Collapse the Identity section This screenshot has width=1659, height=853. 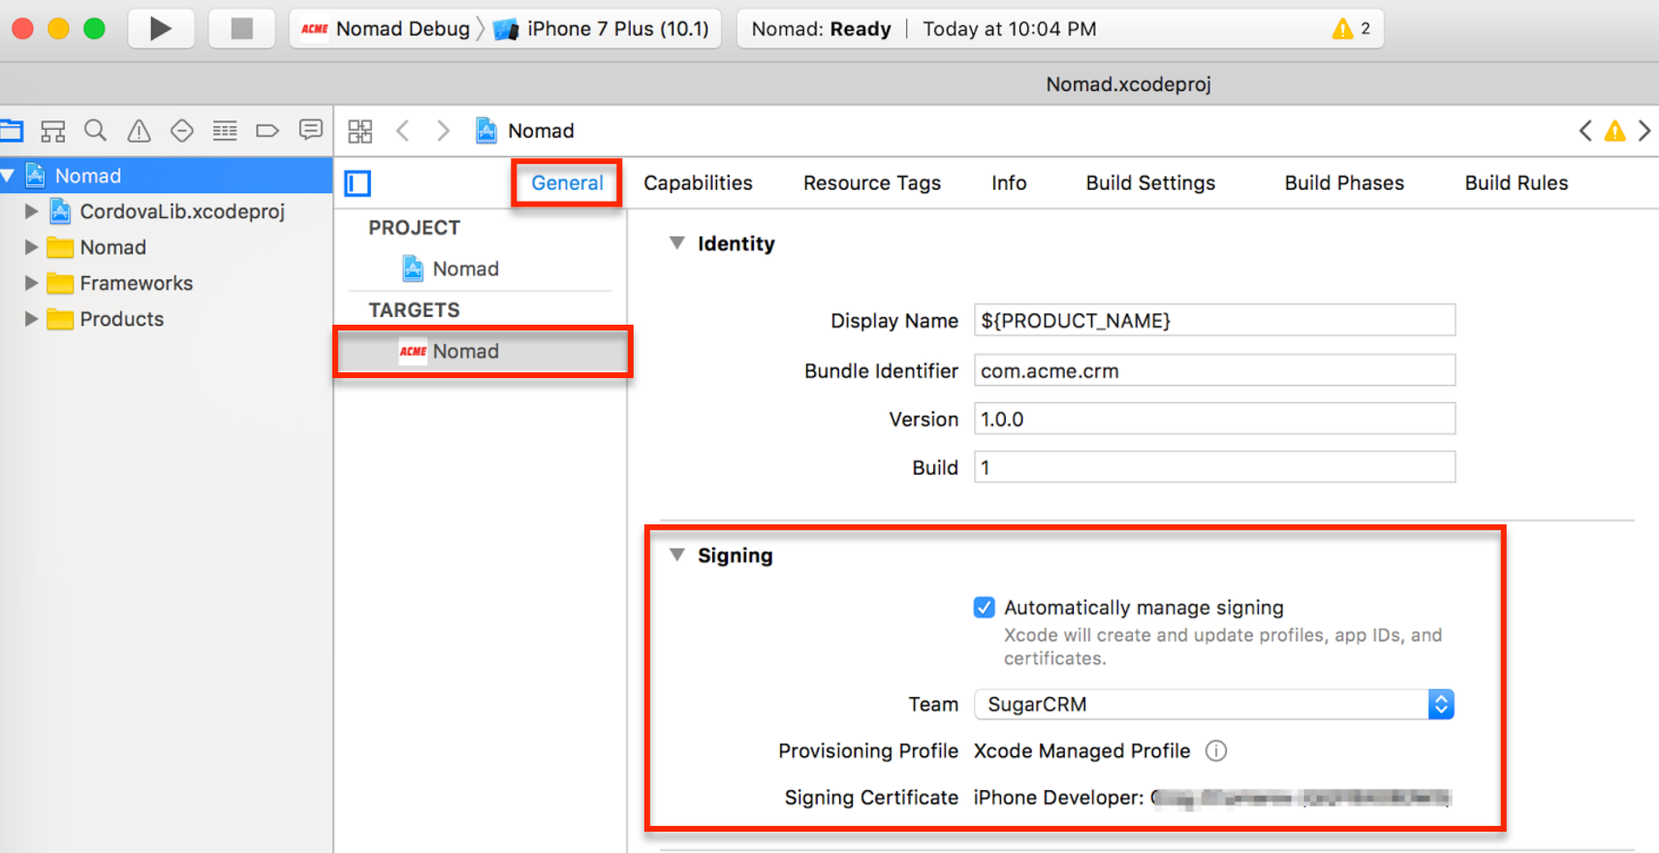[x=677, y=243]
